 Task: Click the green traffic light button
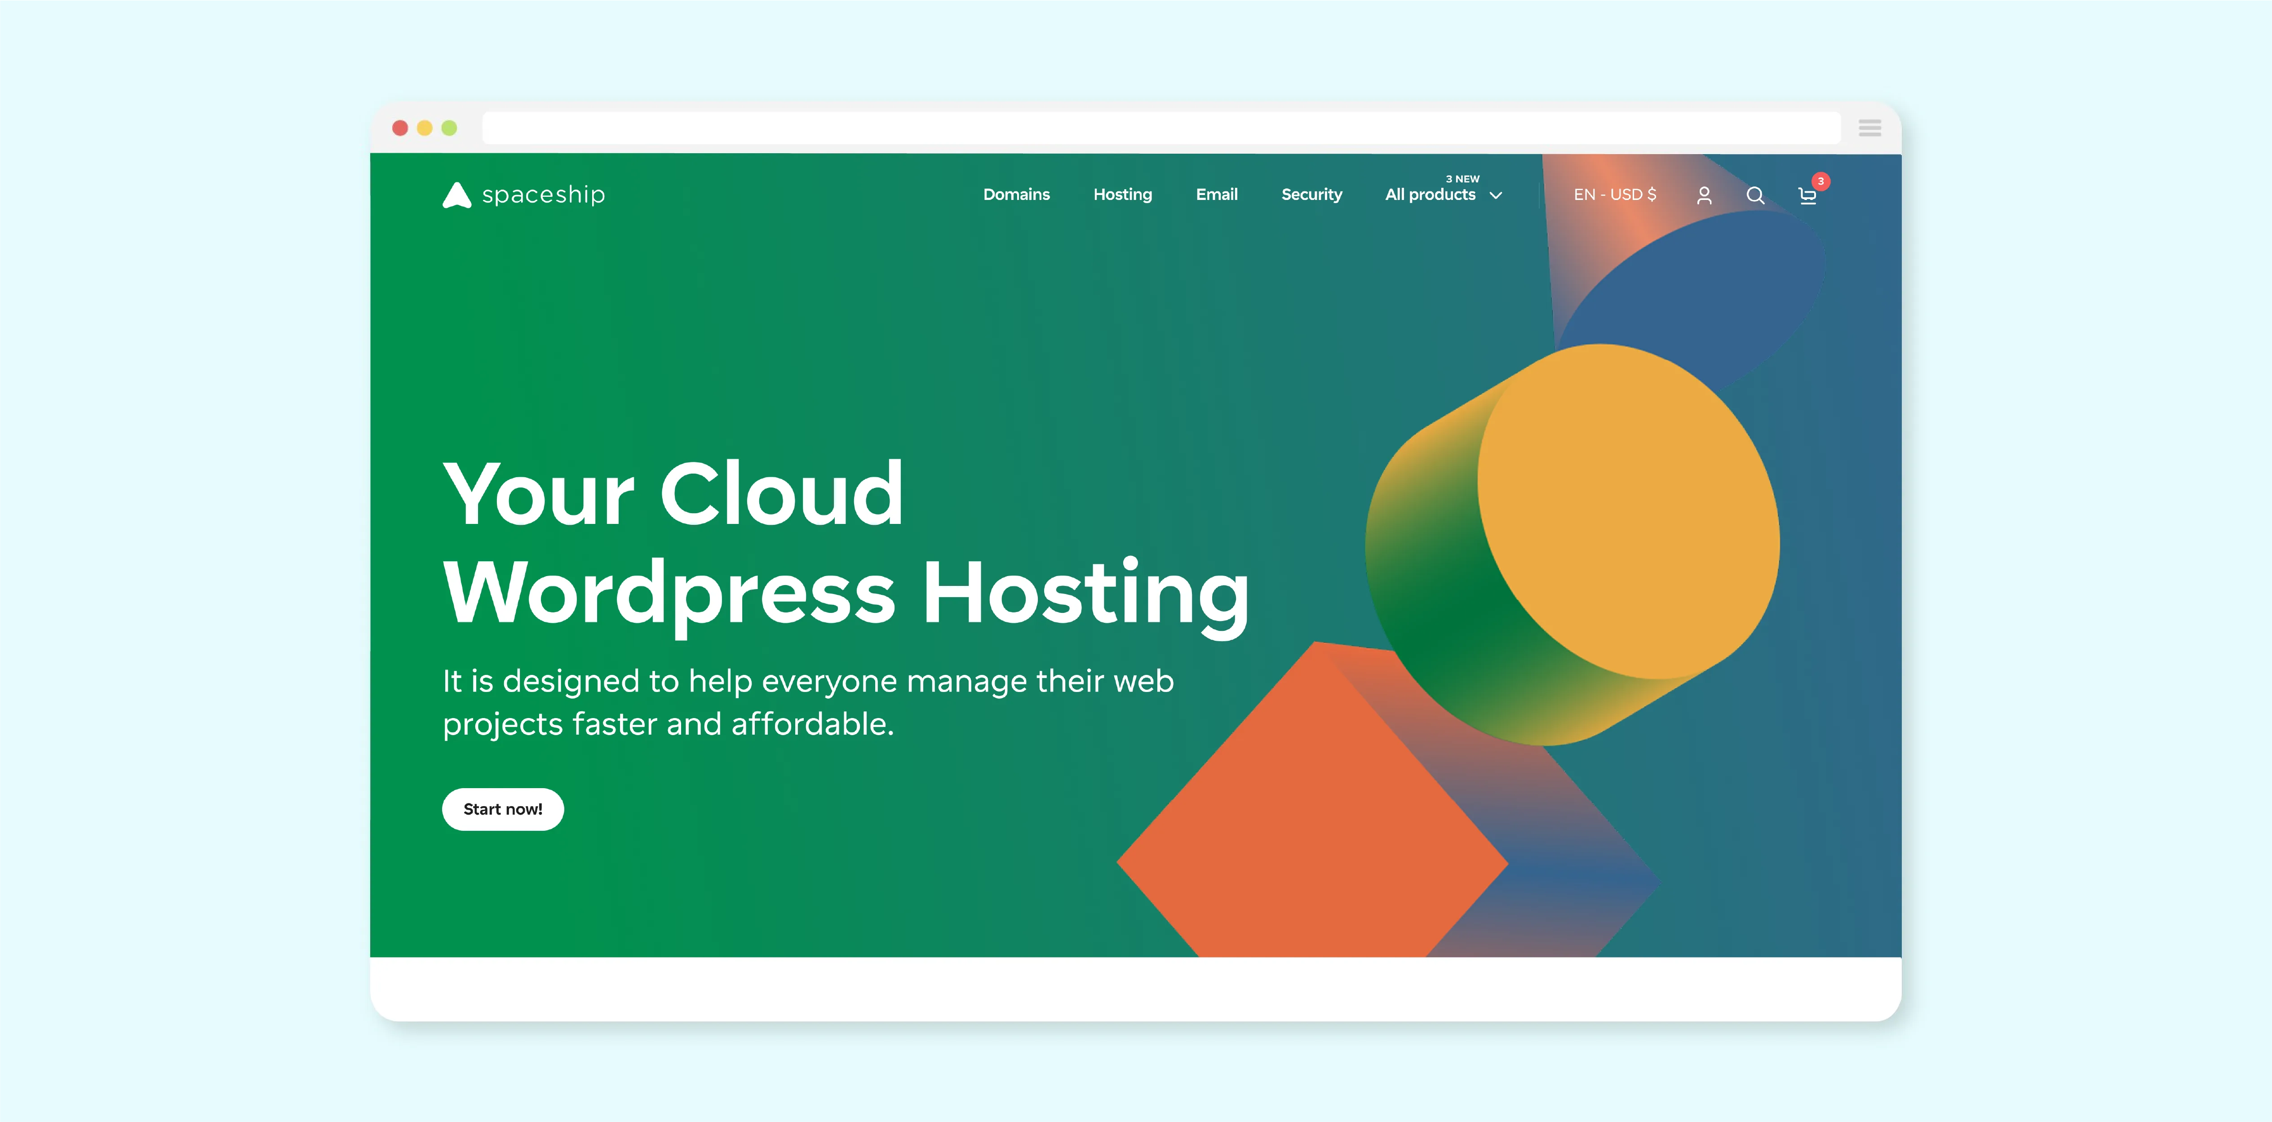click(449, 128)
